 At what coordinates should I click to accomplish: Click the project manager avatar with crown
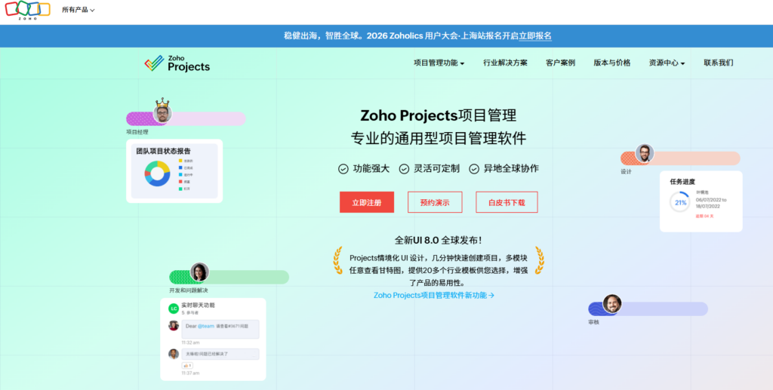click(162, 112)
